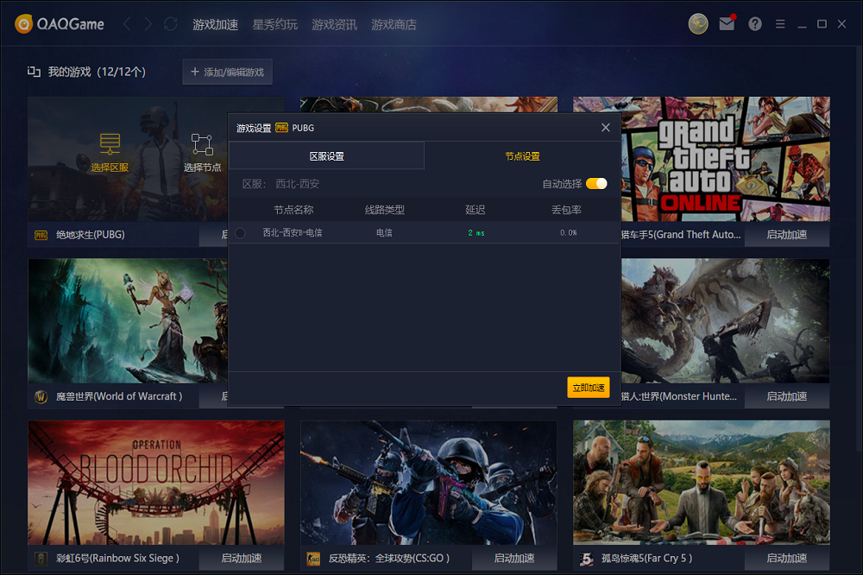Image resolution: width=863 pixels, height=575 pixels.
Task: Click Rainbow Six Siege small icon
Action: click(x=41, y=559)
